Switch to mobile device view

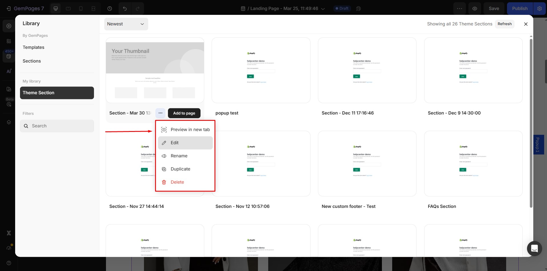click(81, 9)
